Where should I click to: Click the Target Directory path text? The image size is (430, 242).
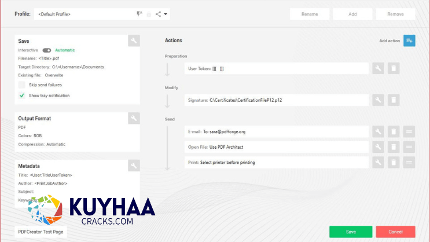(78, 67)
